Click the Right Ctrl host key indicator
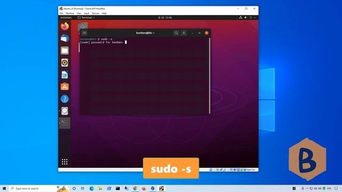This screenshot has height=192, width=342. [x=251, y=170]
